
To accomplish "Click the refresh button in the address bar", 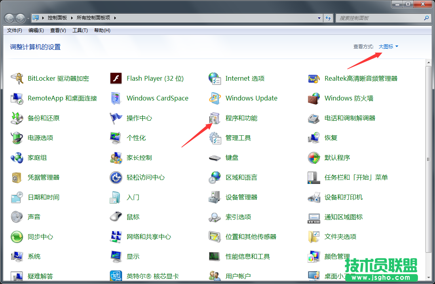I will pyautogui.click(x=329, y=17).
